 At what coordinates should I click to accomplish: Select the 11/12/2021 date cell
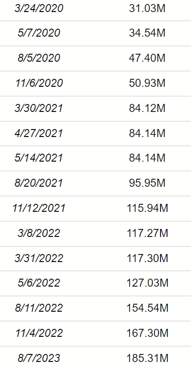tap(39, 208)
